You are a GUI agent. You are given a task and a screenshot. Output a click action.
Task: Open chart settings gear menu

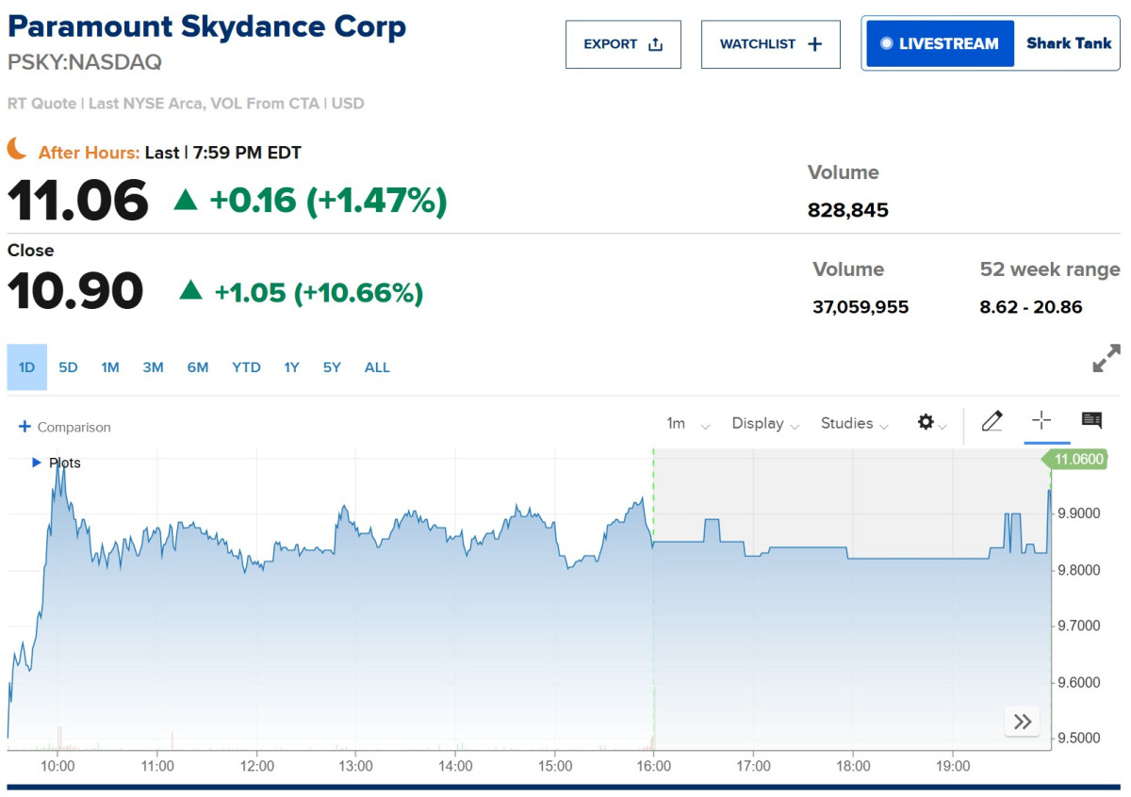932,423
